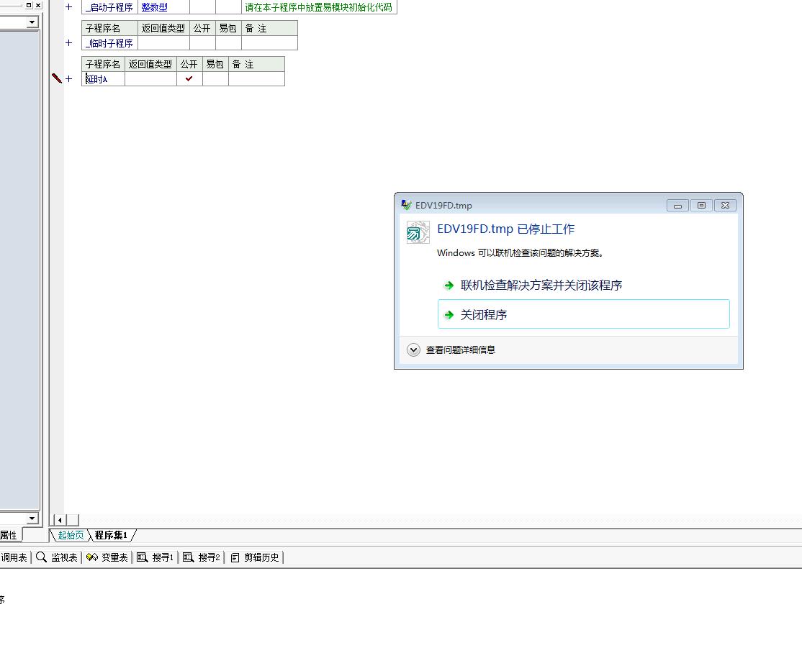Screen dimensions: 802x658
Task: Toggle the 公开 cell for _临时子程序
Action: click(x=202, y=43)
